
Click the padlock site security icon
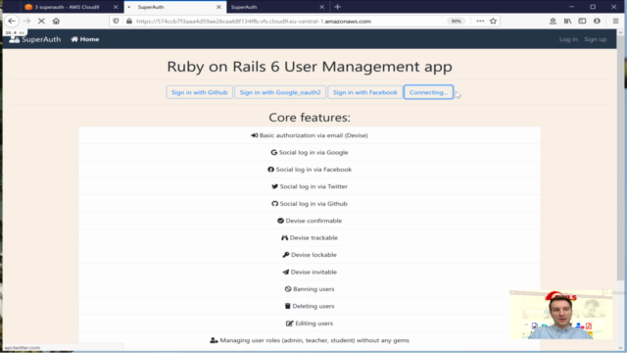pos(129,21)
